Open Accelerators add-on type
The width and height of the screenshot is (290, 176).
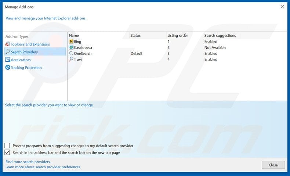tap(21, 60)
